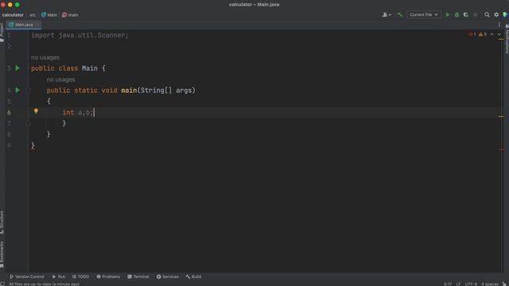Viewport: 509px width, 286px height.
Task: Click the status message 'All files are up-to-date'
Action: pyautogui.click(x=44, y=284)
